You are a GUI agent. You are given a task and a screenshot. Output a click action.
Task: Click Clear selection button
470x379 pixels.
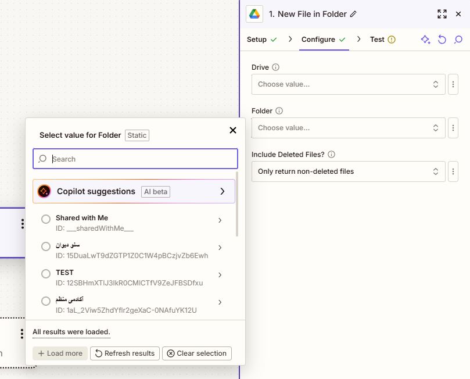[197, 353]
